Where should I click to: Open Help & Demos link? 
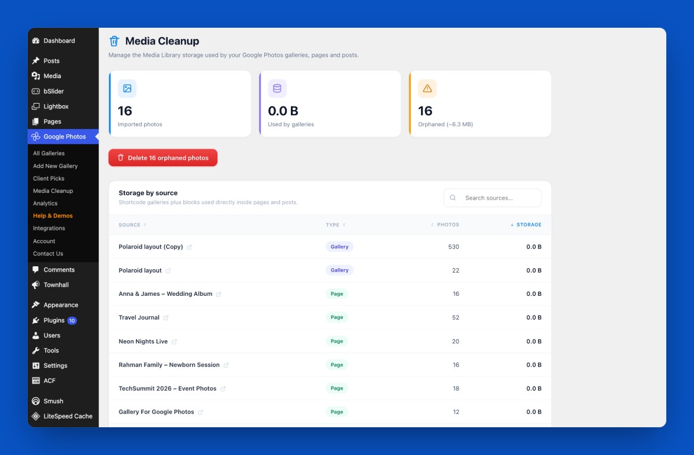(53, 216)
